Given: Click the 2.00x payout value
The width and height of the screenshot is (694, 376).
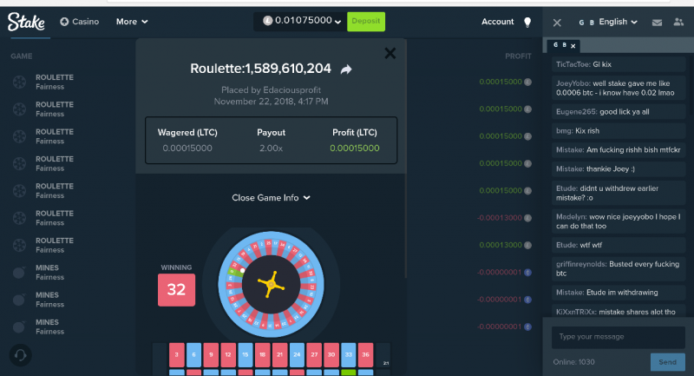Looking at the screenshot, I should coord(271,148).
